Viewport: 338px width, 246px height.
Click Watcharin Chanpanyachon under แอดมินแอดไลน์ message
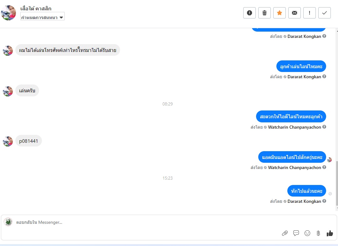(x=295, y=167)
